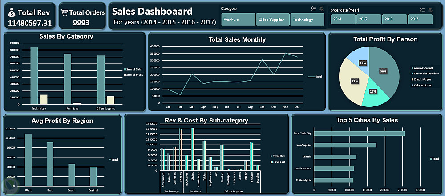Viewport: 445px width, 196px height.
Task: Click the watermark logo in bottom corner
Action: [9, 185]
